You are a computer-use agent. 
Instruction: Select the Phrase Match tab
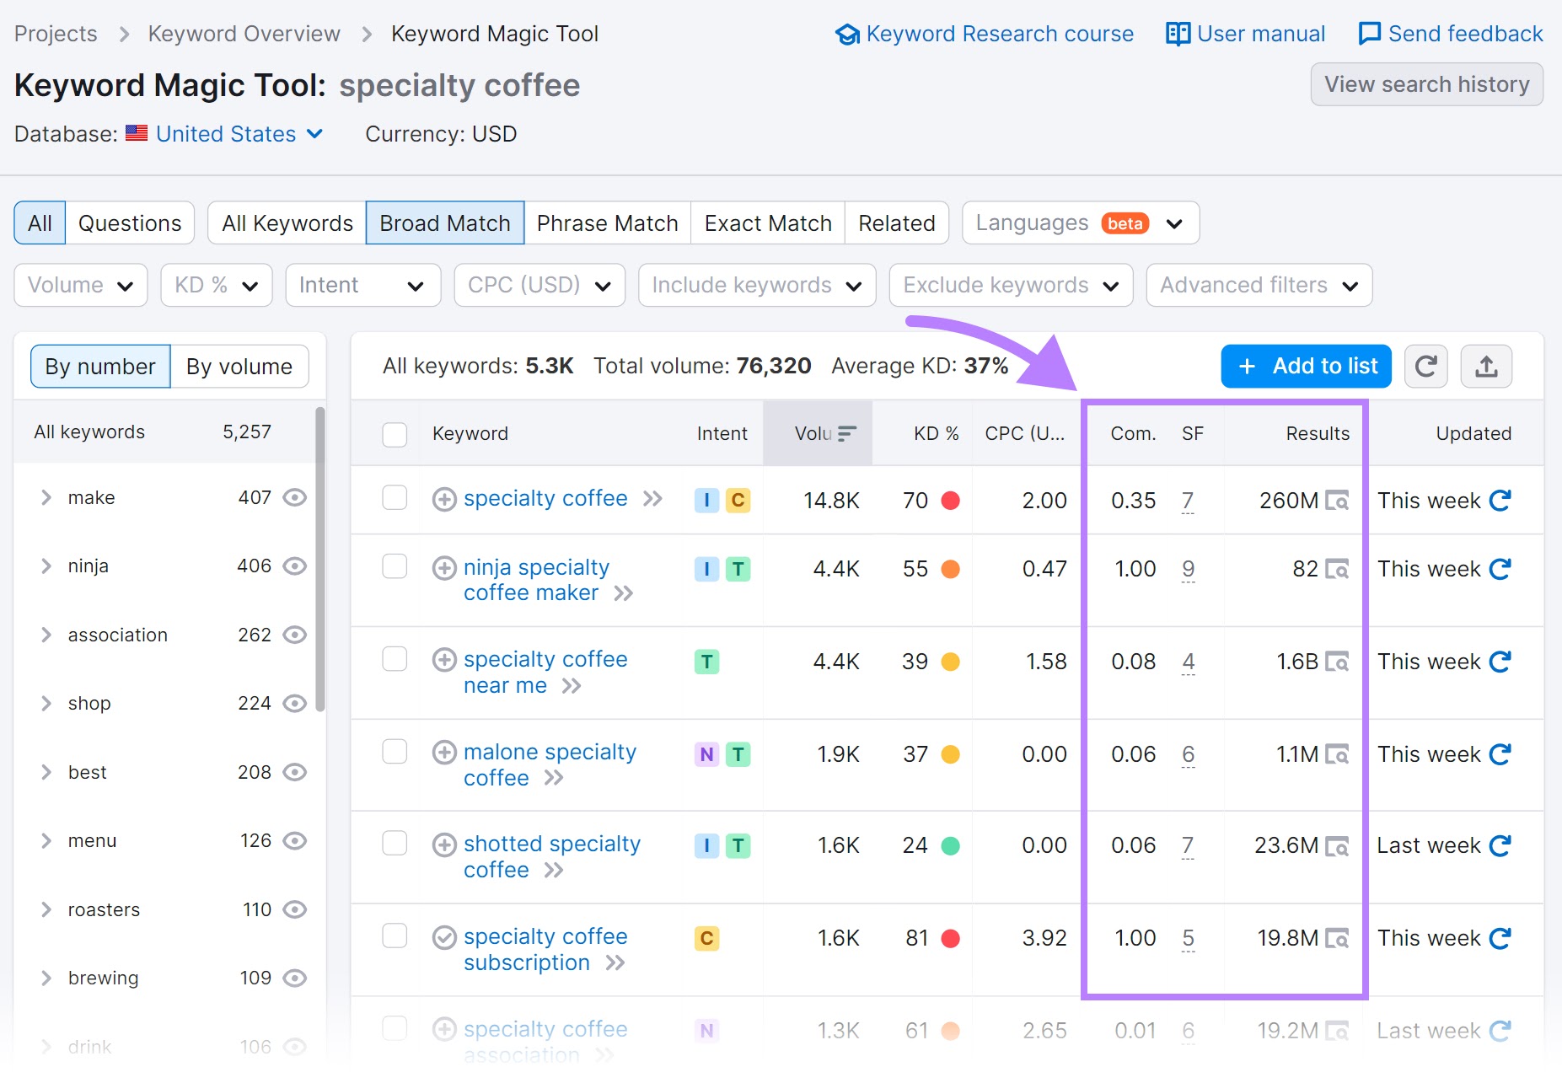pos(608,223)
